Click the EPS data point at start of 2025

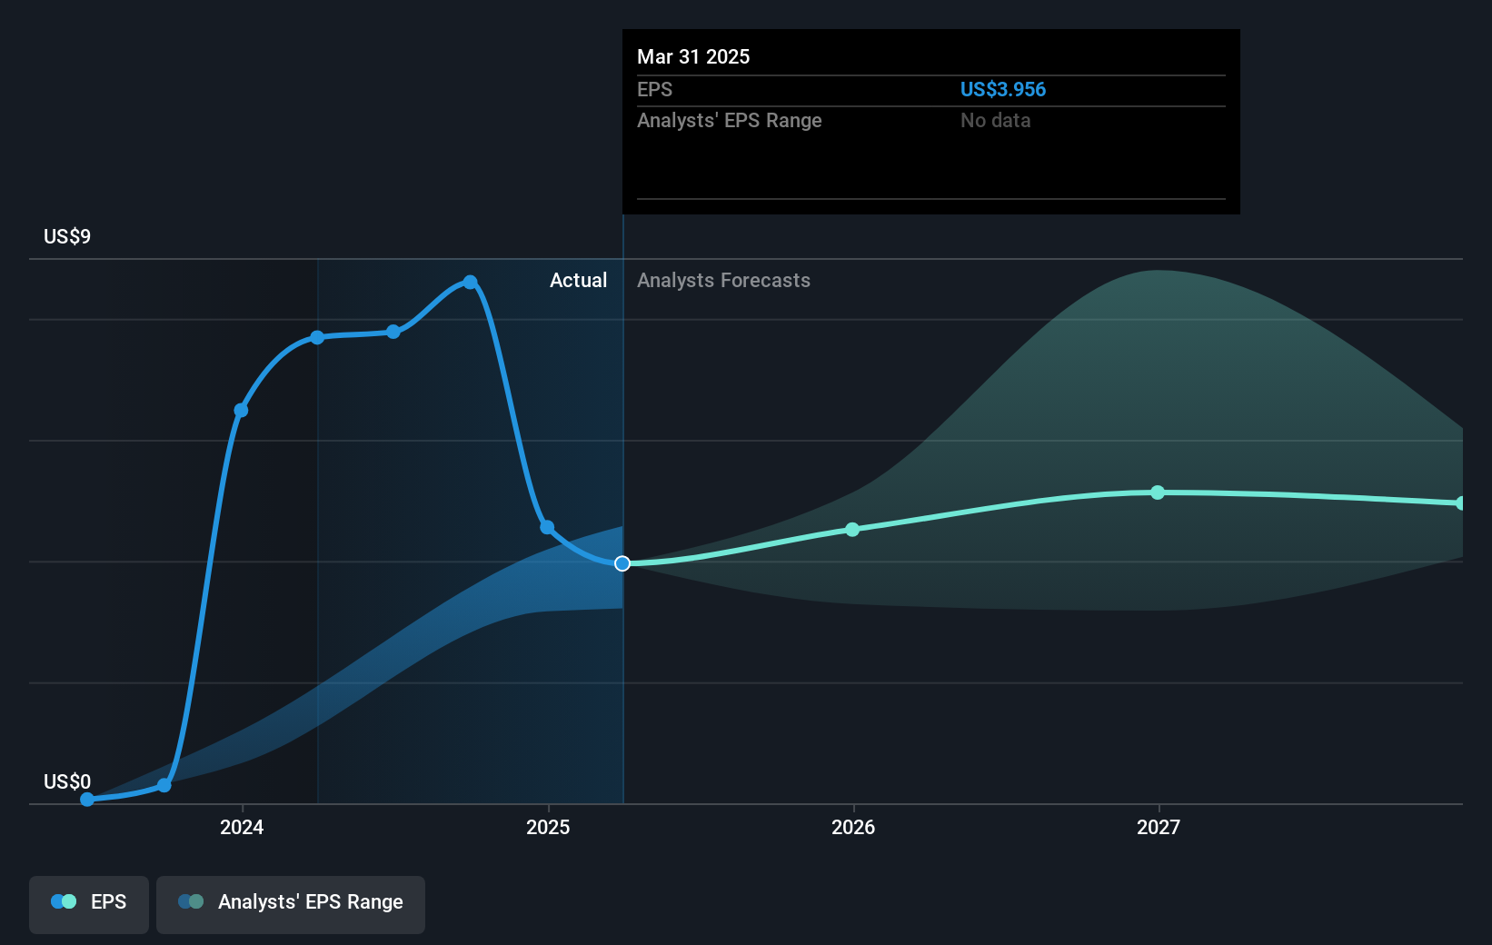[547, 527]
